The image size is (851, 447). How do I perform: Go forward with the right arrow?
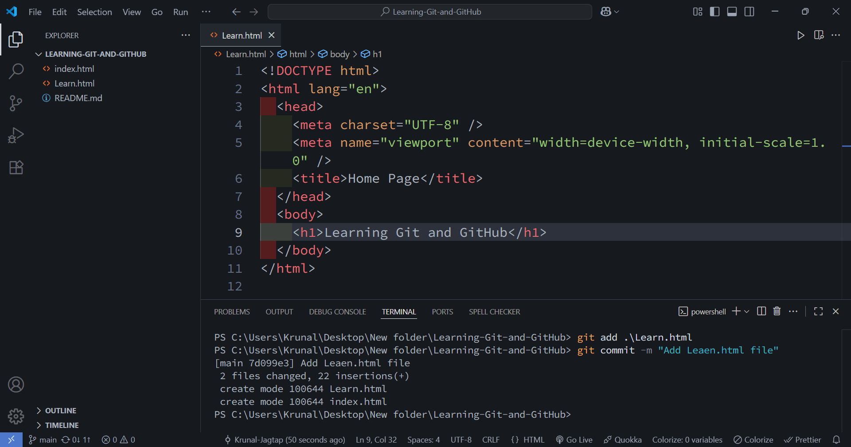254,12
